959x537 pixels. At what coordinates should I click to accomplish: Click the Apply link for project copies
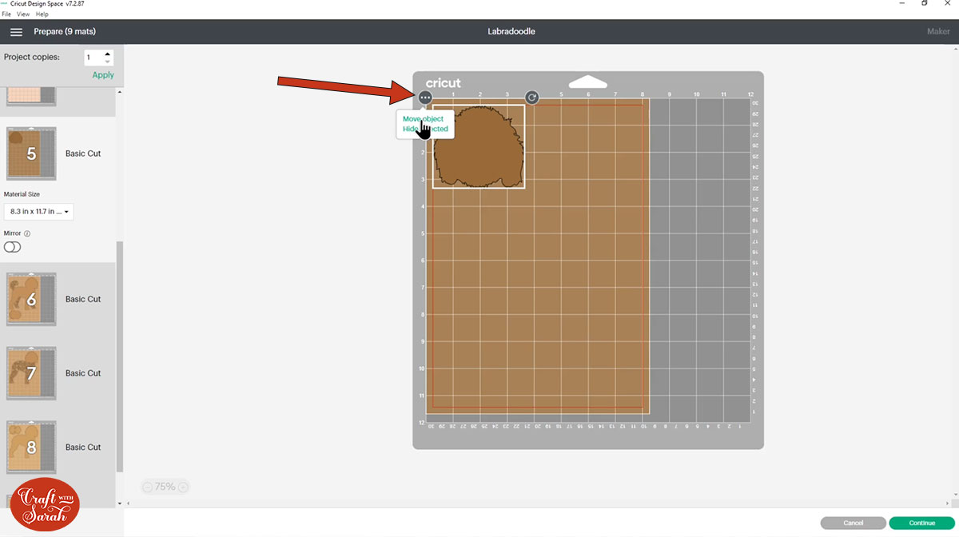click(x=103, y=75)
